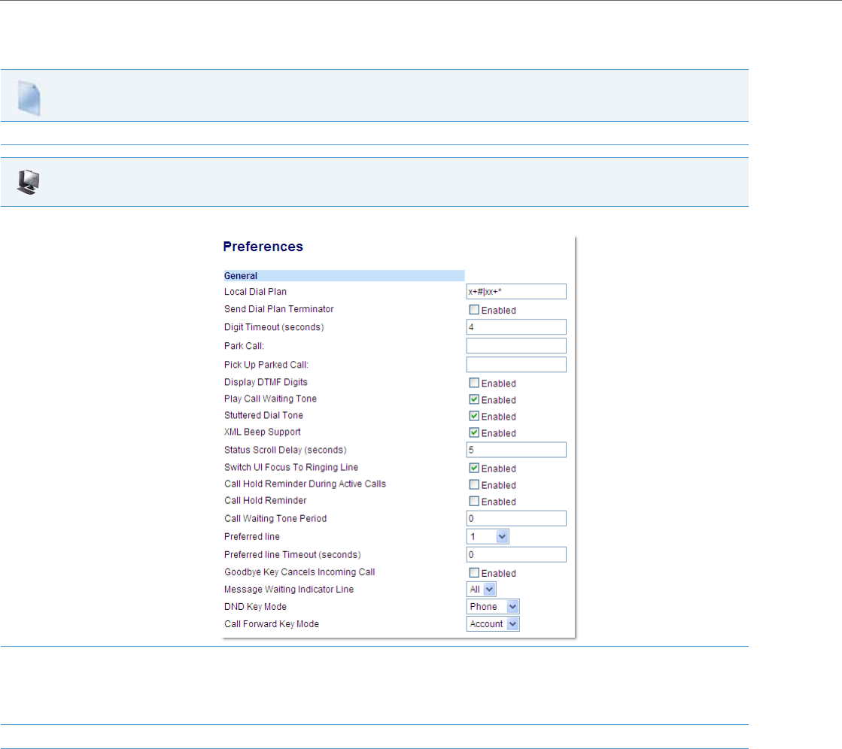Open Message Waiting Indicator Line dropdown
This screenshot has width=842, height=749.
[x=481, y=589]
